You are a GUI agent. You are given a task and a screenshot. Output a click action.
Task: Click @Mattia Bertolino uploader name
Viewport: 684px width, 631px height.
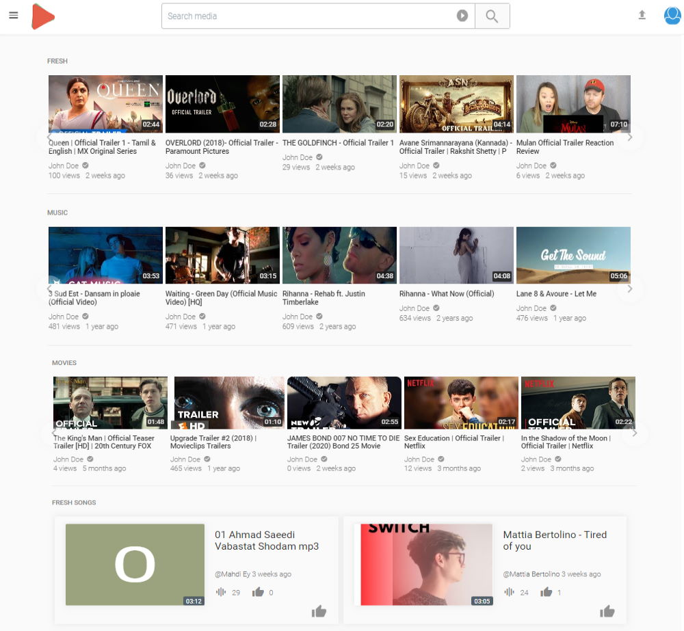(x=531, y=574)
